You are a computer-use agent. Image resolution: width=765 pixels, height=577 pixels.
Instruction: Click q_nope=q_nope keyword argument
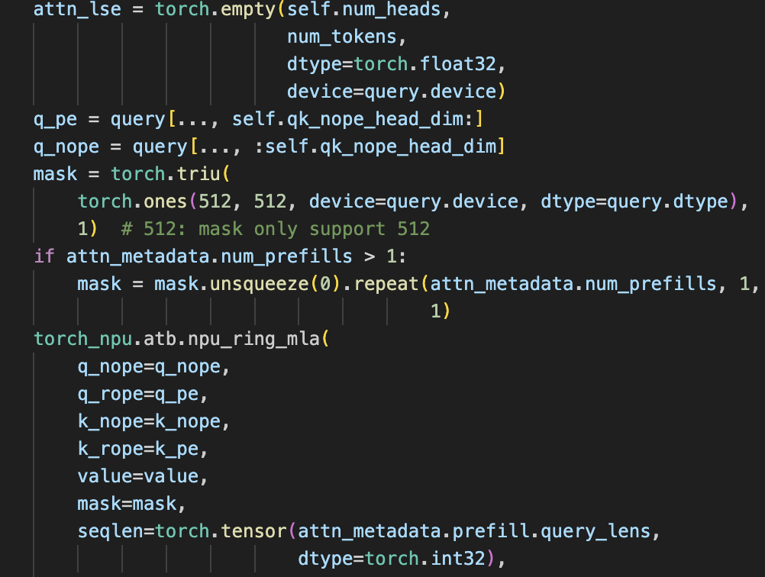tap(149, 367)
